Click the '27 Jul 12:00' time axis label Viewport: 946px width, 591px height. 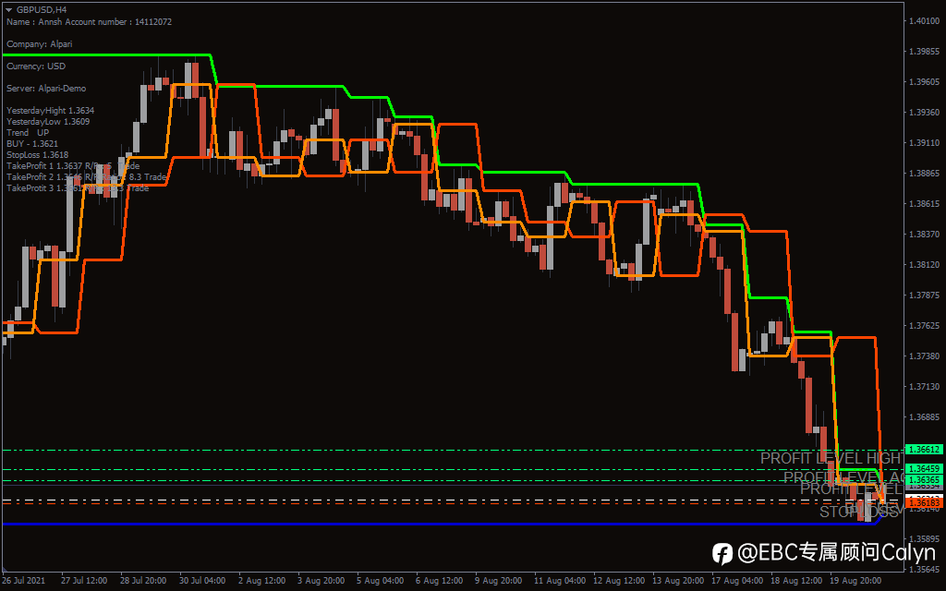(x=84, y=580)
